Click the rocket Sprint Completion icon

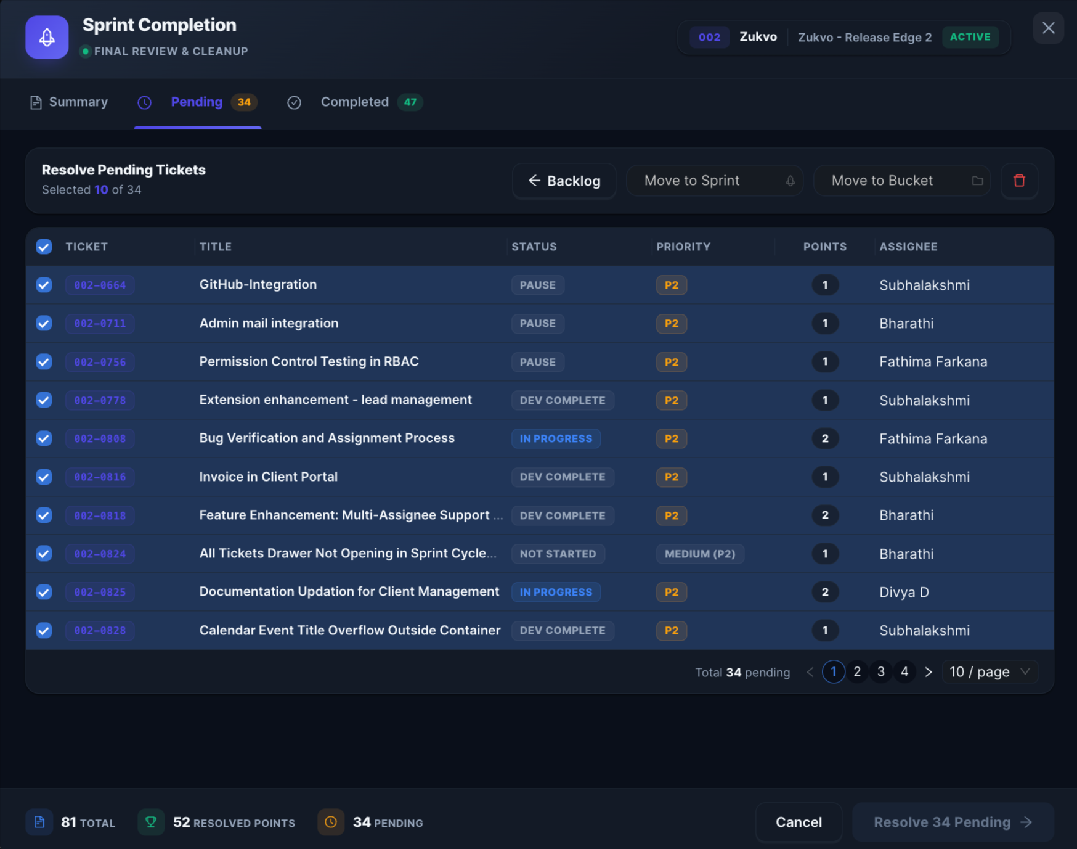[x=47, y=37]
